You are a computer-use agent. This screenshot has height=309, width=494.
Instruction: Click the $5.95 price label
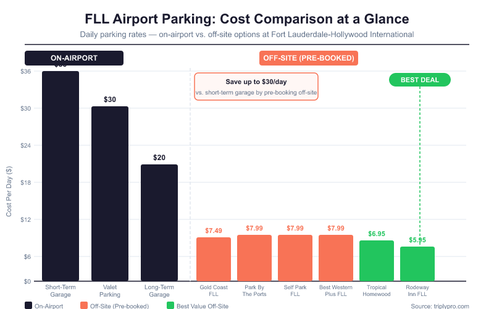(417, 240)
